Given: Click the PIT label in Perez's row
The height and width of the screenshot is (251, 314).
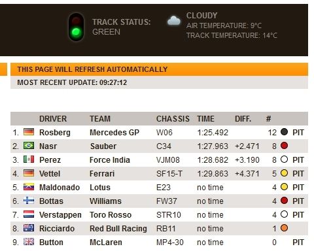Looking at the screenshot, I should 298,160.
